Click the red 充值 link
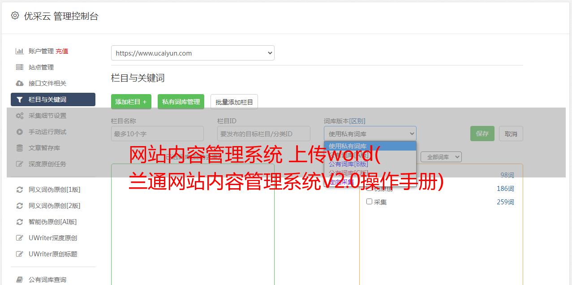This screenshot has width=572, height=285. (x=62, y=51)
